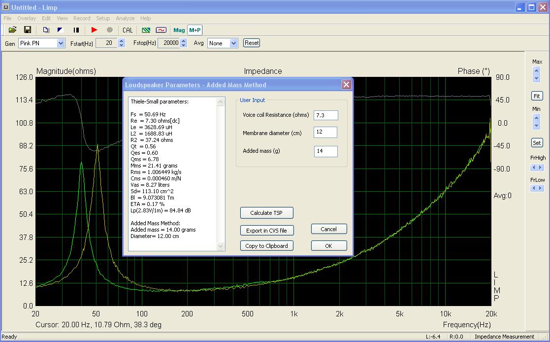Switch graph colors with the black/white icon
Screen dimensions: 550x342
pyautogui.click(x=61, y=30)
